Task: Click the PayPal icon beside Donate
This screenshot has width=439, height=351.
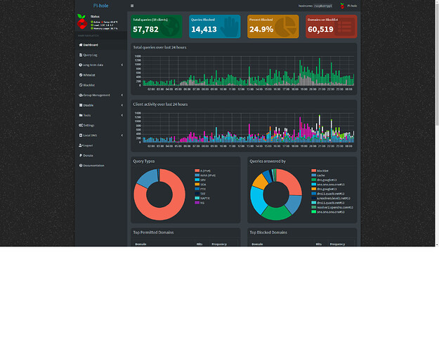Action: coord(81,155)
